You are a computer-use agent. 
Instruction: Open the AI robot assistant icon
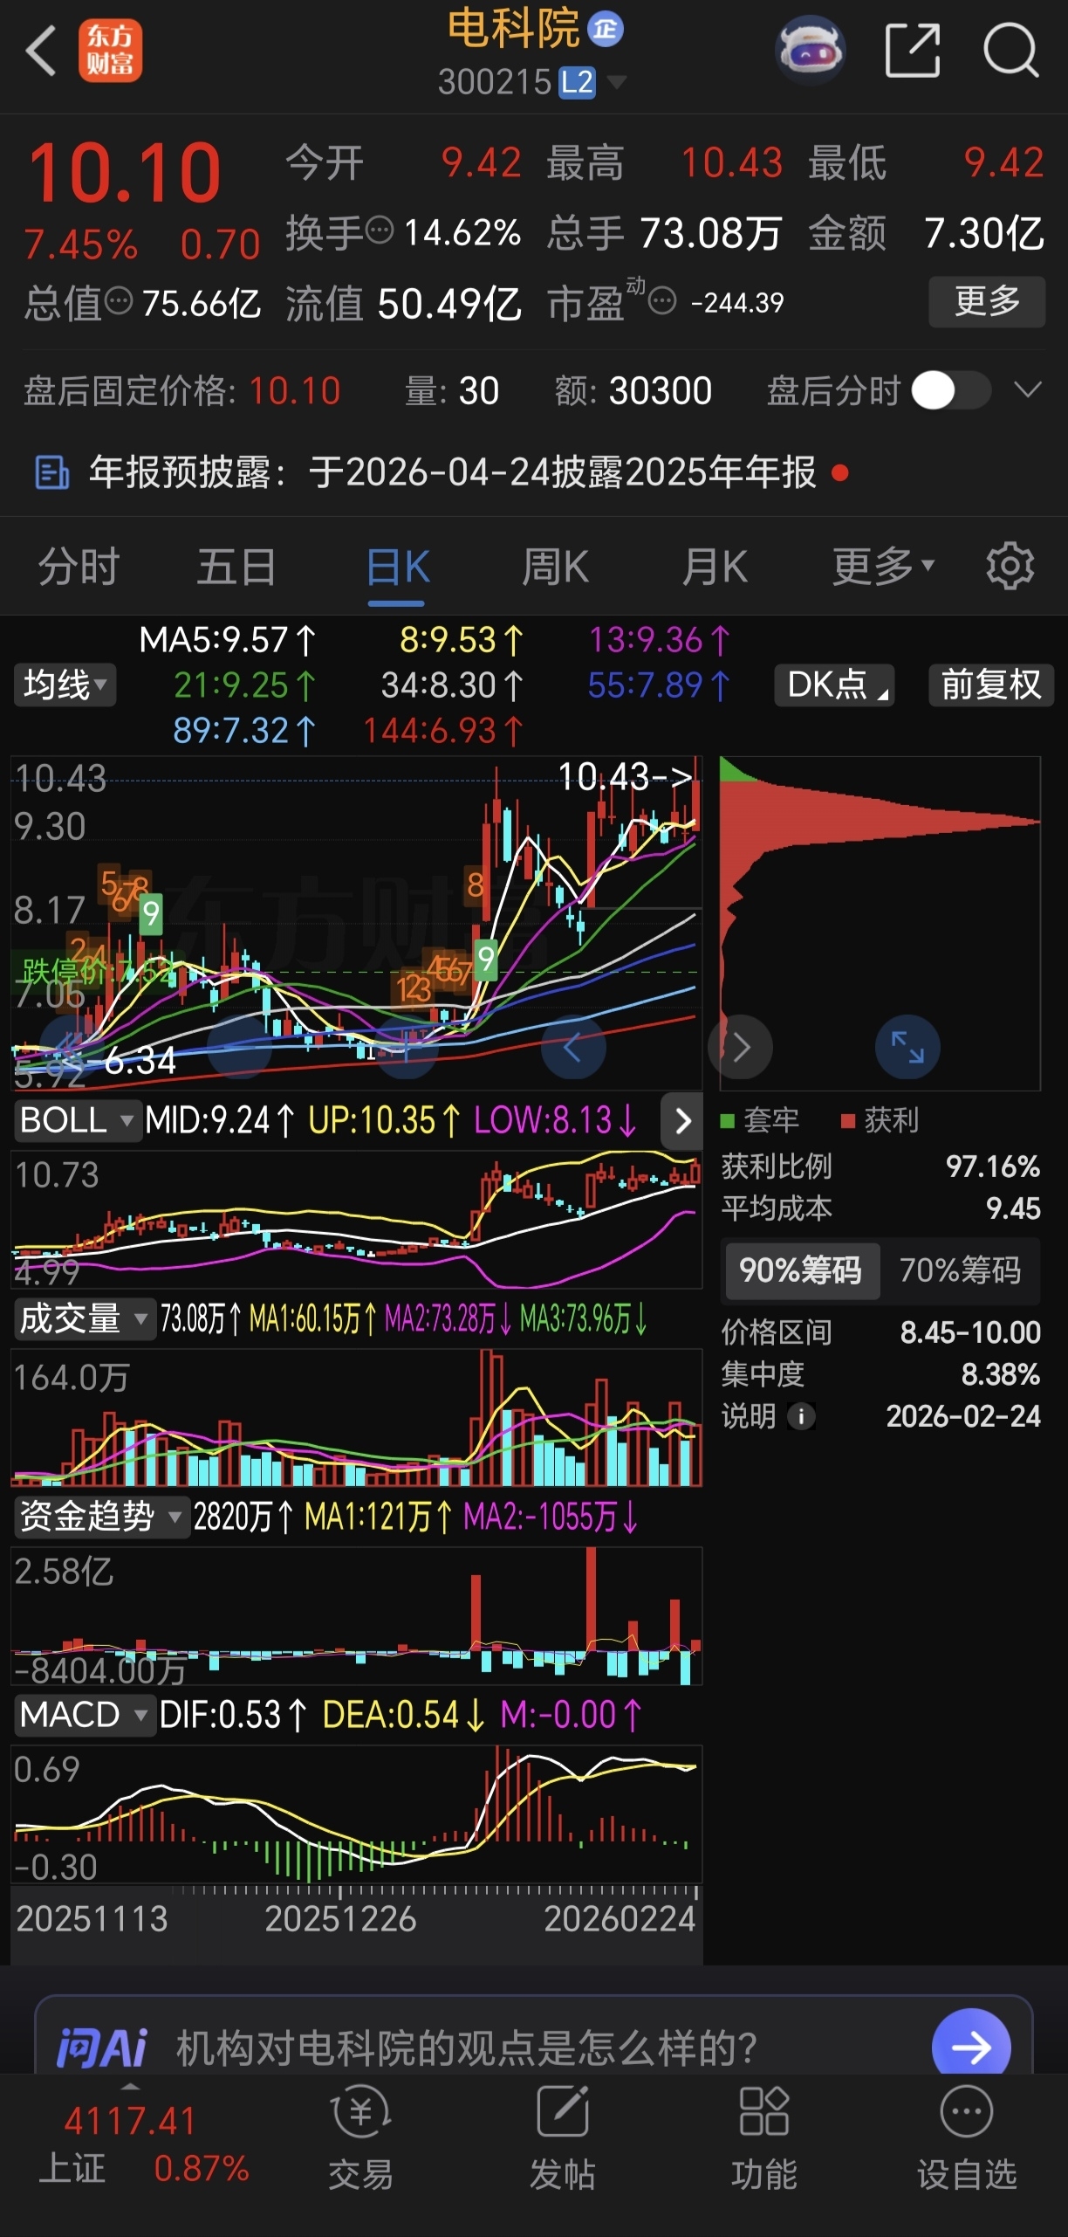click(811, 50)
